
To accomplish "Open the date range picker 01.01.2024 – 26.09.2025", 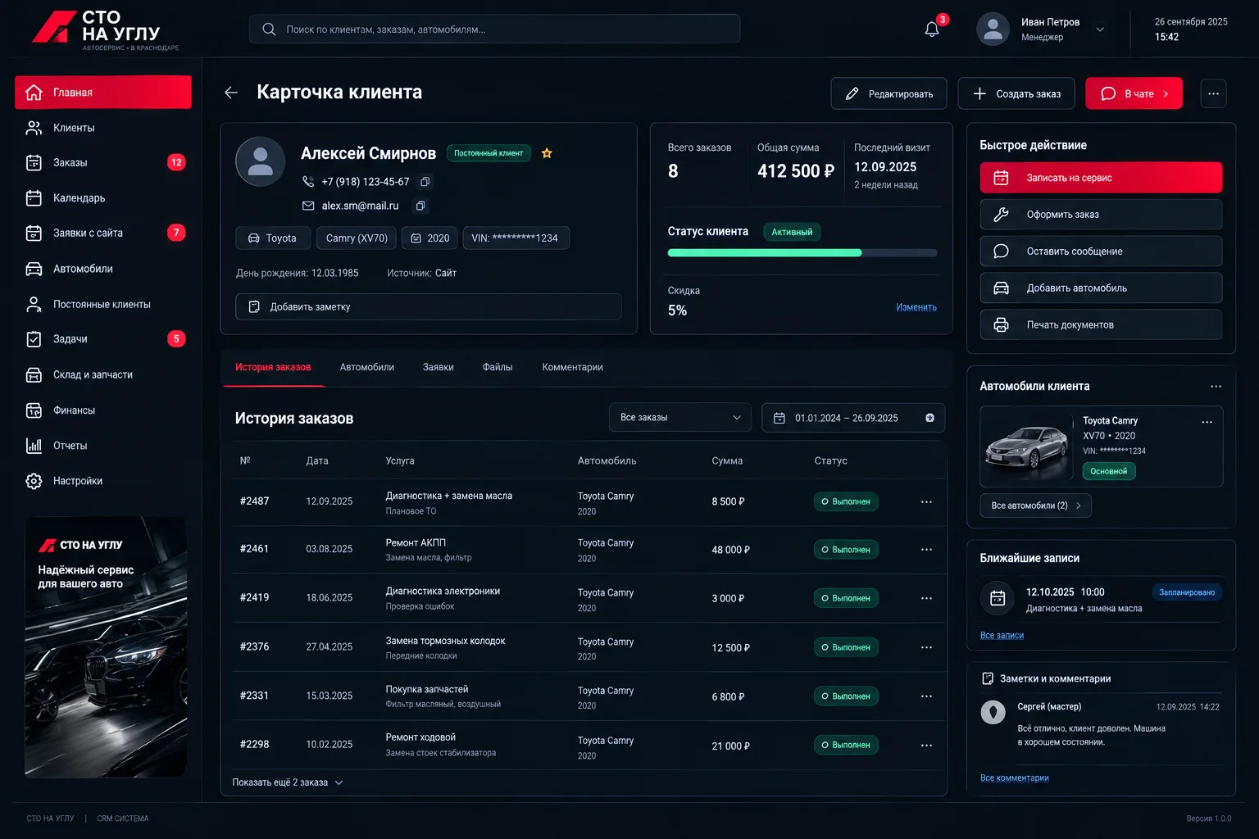I will tap(852, 418).
